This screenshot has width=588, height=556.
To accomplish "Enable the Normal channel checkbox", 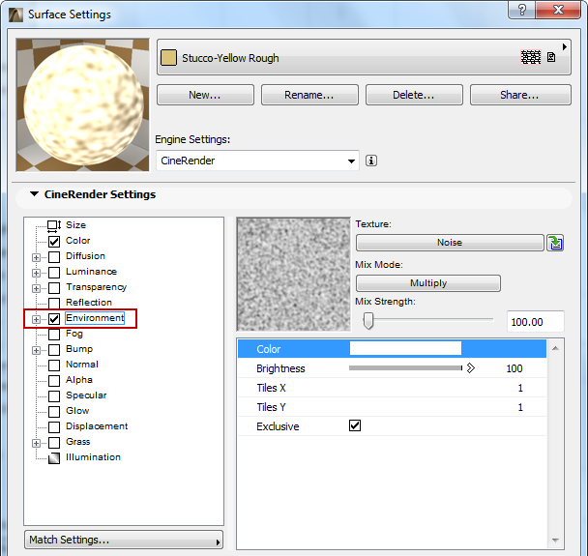I will pyautogui.click(x=54, y=366).
